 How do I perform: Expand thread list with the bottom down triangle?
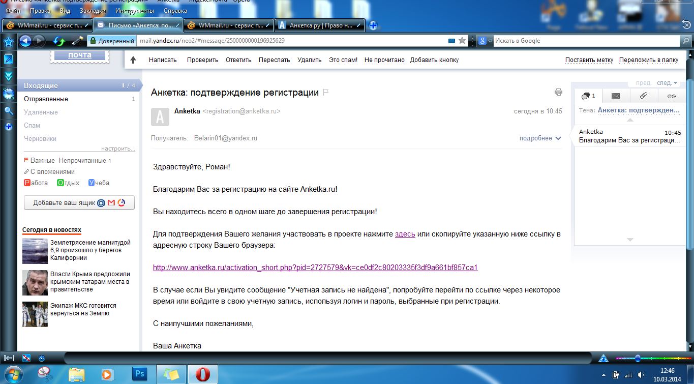click(630, 239)
